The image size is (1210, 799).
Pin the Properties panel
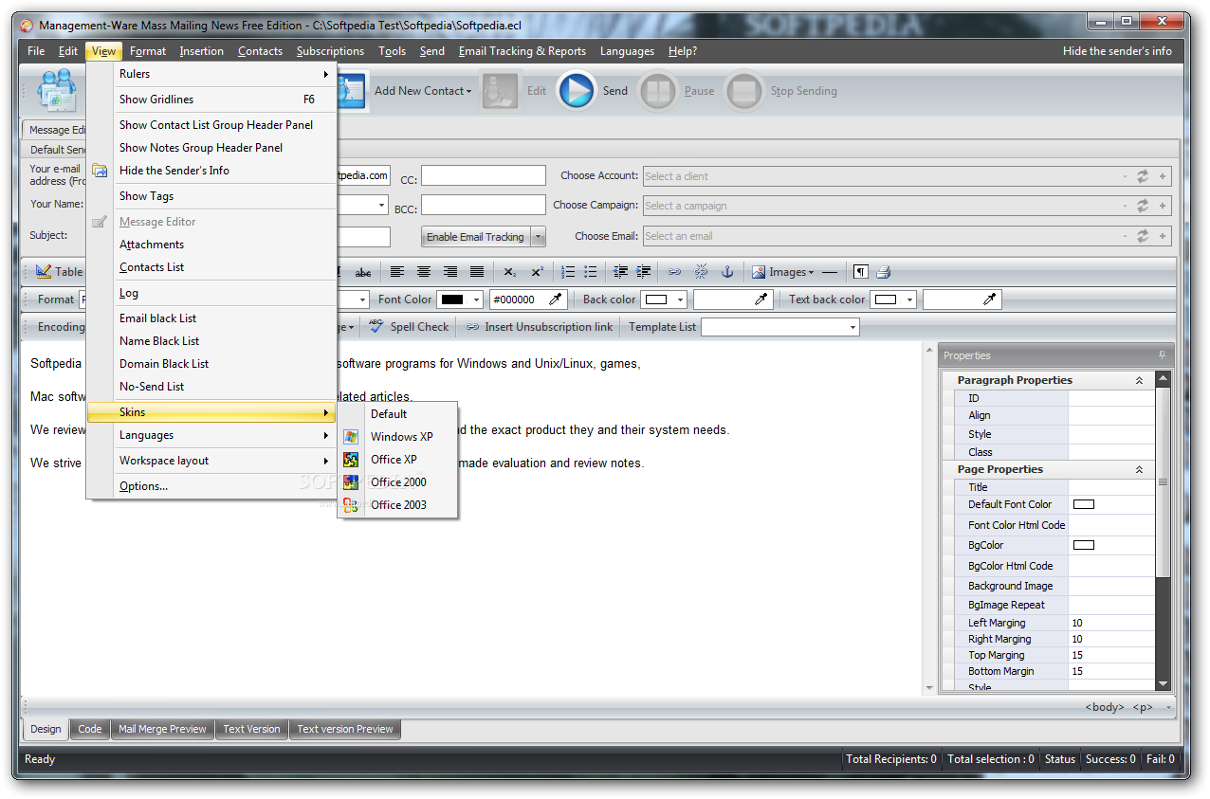tap(1163, 355)
